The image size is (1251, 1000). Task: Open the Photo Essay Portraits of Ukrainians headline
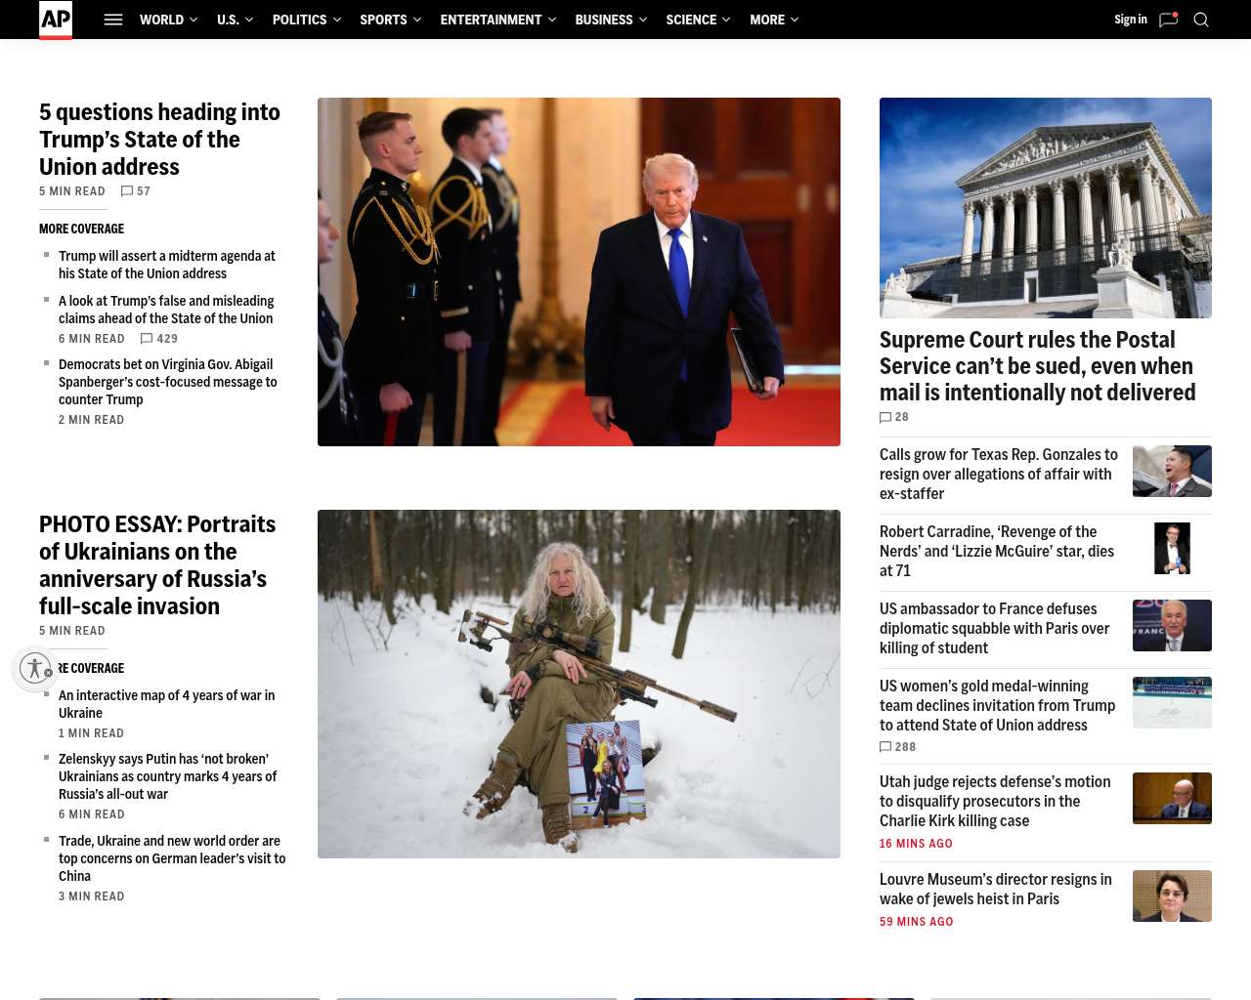click(157, 565)
